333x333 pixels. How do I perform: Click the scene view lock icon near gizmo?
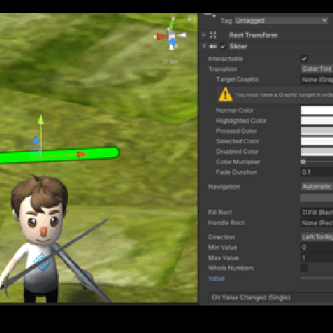pyautogui.click(x=190, y=20)
